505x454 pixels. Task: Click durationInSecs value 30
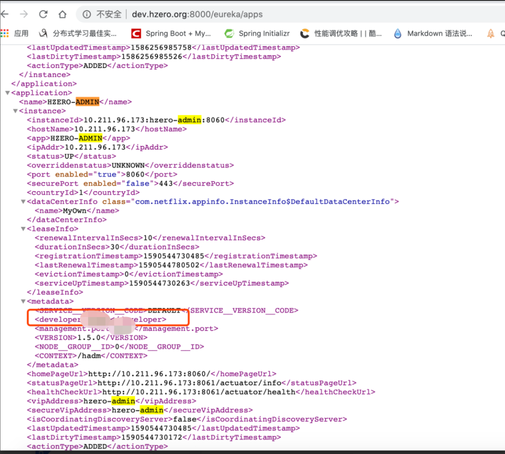pos(115,247)
